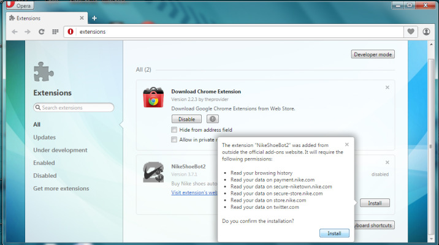Toggle Allow in private mode checkbox

[175, 140]
